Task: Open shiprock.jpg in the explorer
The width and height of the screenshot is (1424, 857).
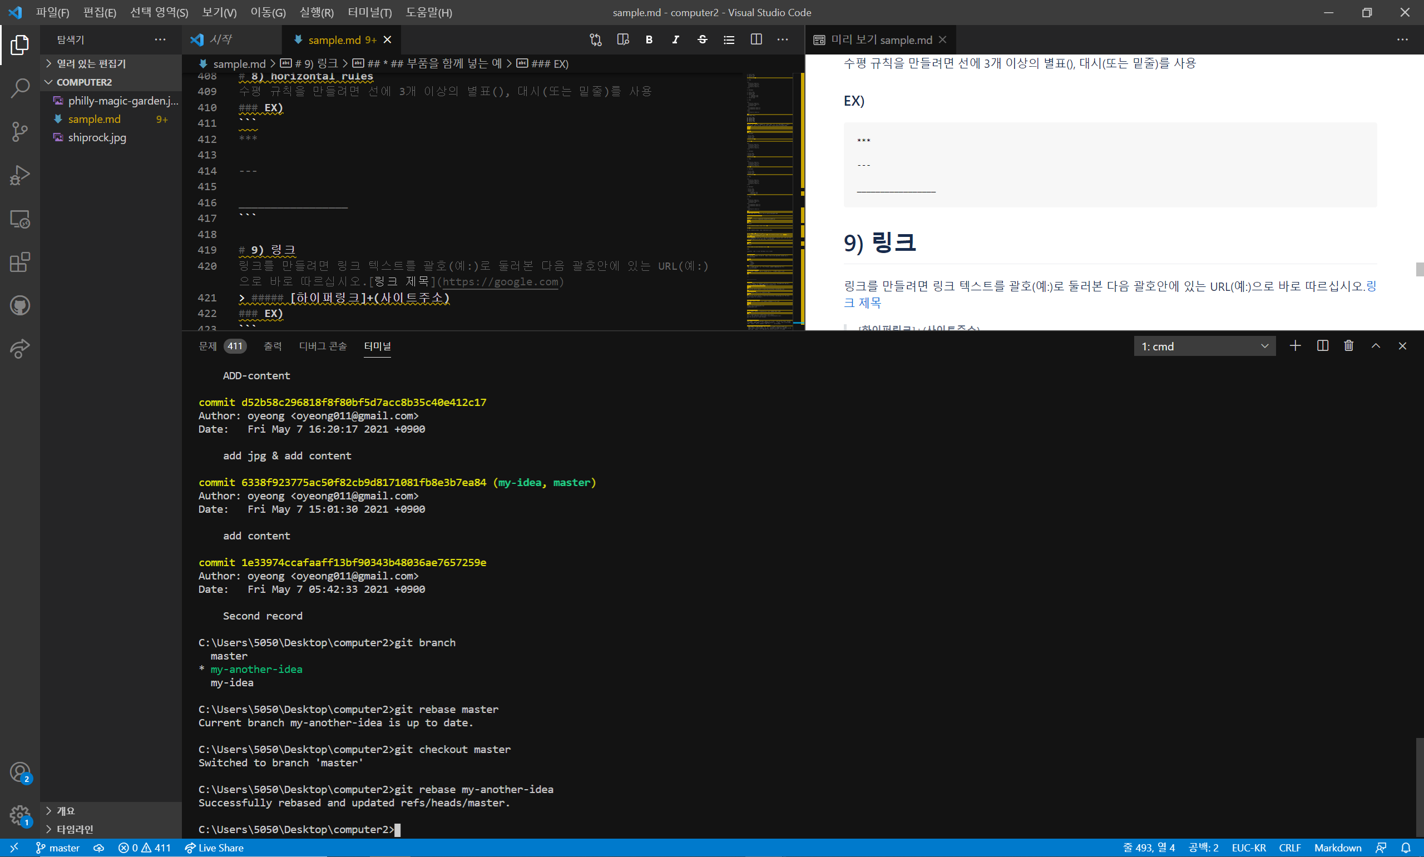Action: [111, 137]
